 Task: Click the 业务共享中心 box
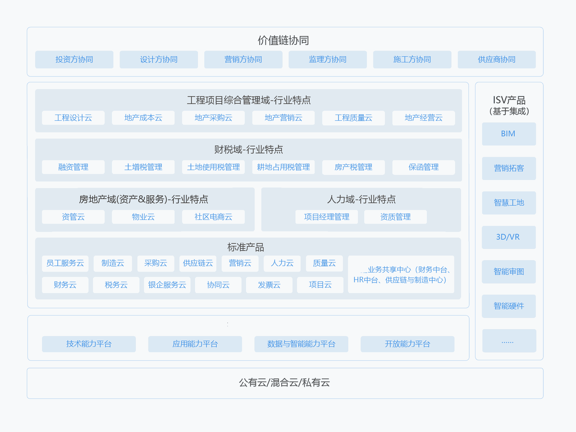pos(401,274)
